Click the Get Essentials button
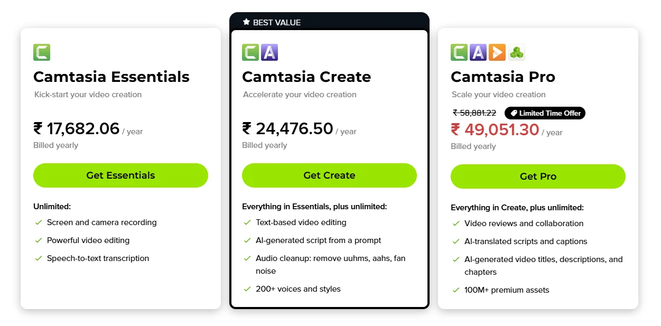This screenshot has width=661, height=326. 120,175
